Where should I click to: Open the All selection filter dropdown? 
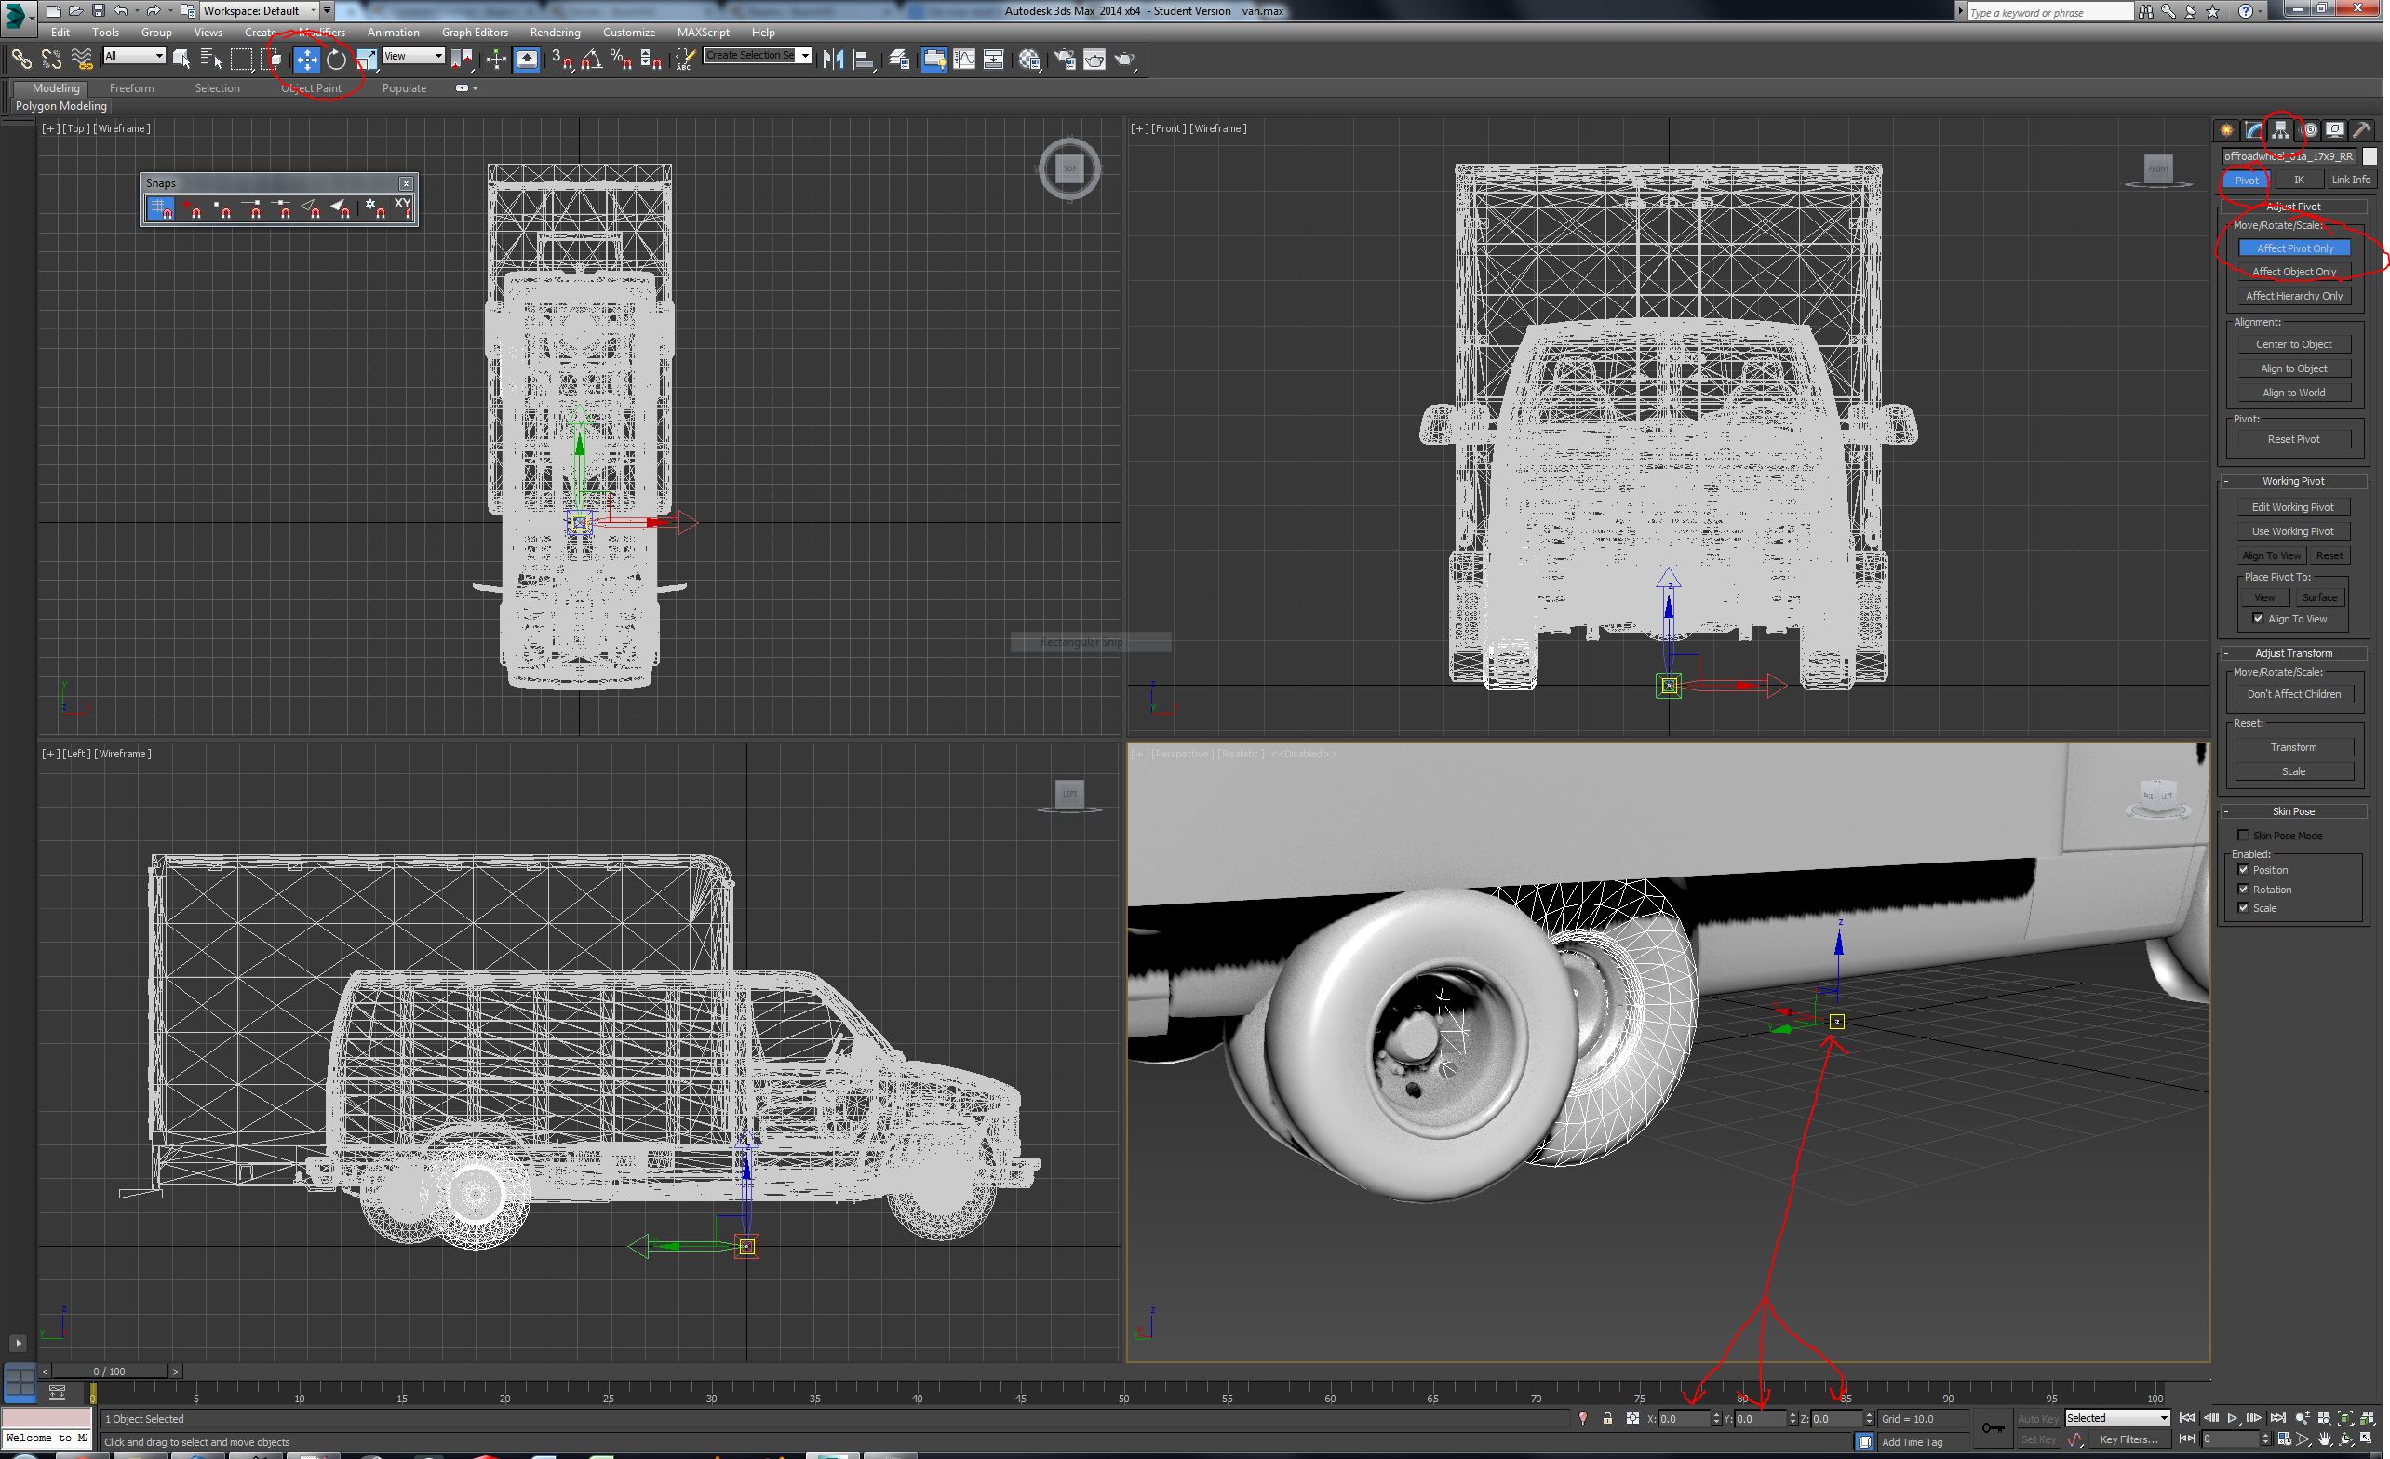tap(134, 56)
